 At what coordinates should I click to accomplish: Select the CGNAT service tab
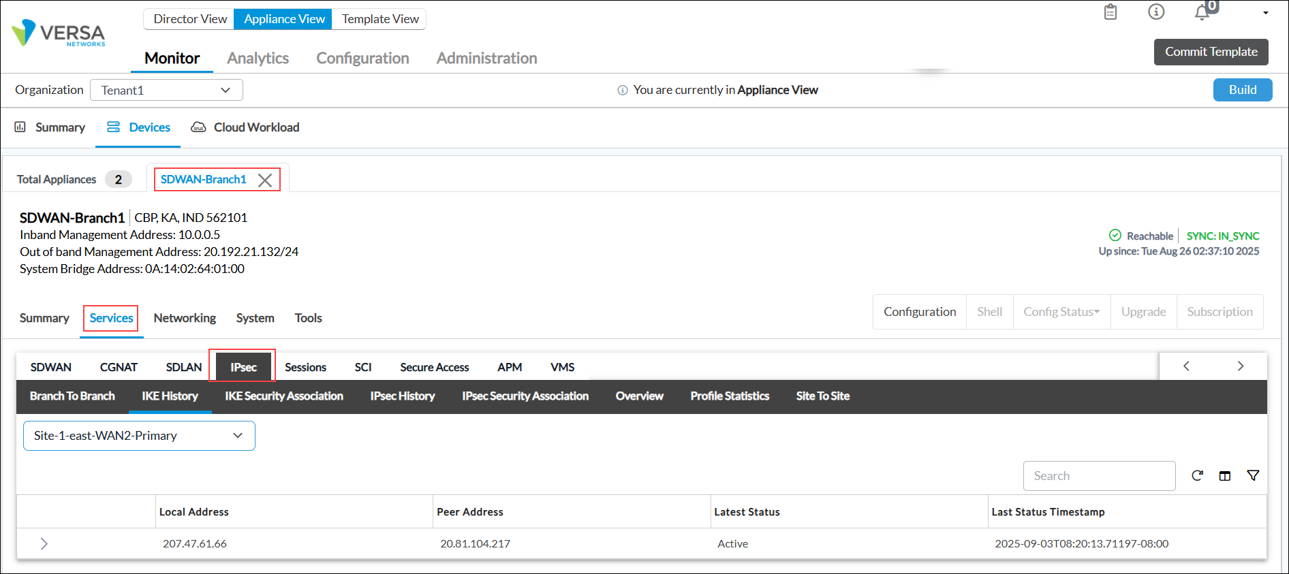point(119,367)
